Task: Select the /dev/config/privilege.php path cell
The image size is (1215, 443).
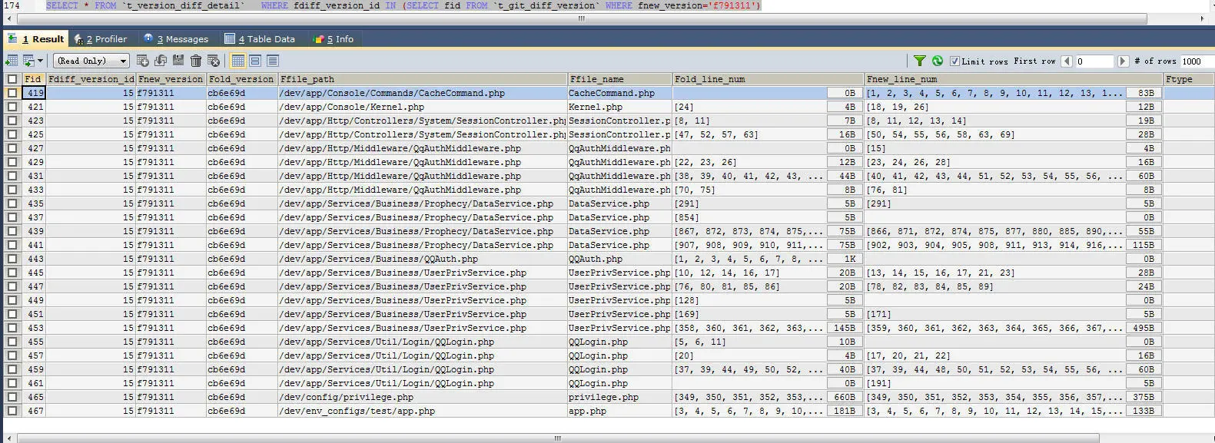Action: click(x=422, y=397)
